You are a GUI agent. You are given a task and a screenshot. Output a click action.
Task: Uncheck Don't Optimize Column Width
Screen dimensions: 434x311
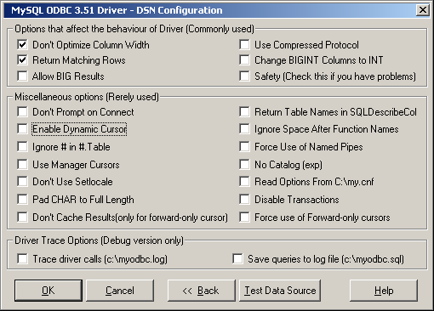[22, 45]
